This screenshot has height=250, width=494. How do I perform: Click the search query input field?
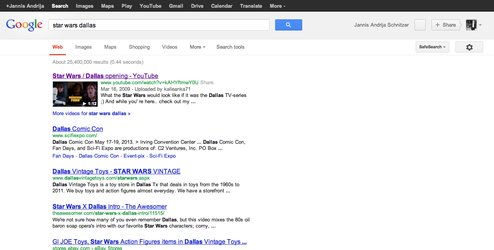(159, 25)
